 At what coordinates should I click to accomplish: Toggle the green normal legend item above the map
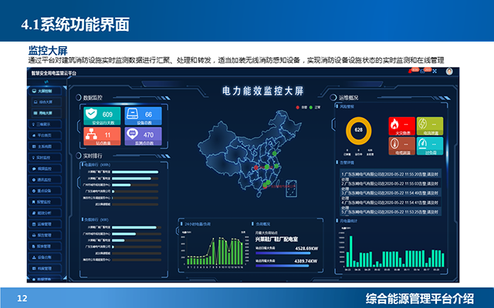pyautogui.click(x=315, y=108)
